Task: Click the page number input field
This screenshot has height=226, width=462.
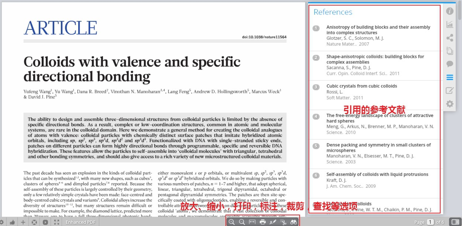Action: tap(430, 222)
